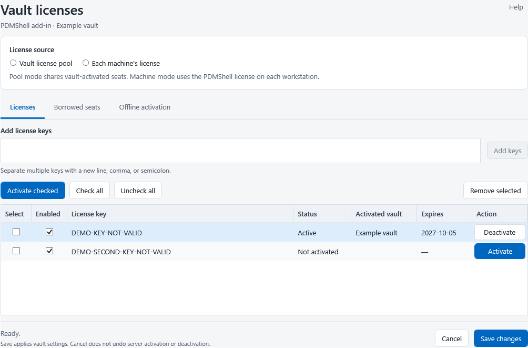Click the Expires column header
This screenshot has width=528, height=348.
(444, 214)
